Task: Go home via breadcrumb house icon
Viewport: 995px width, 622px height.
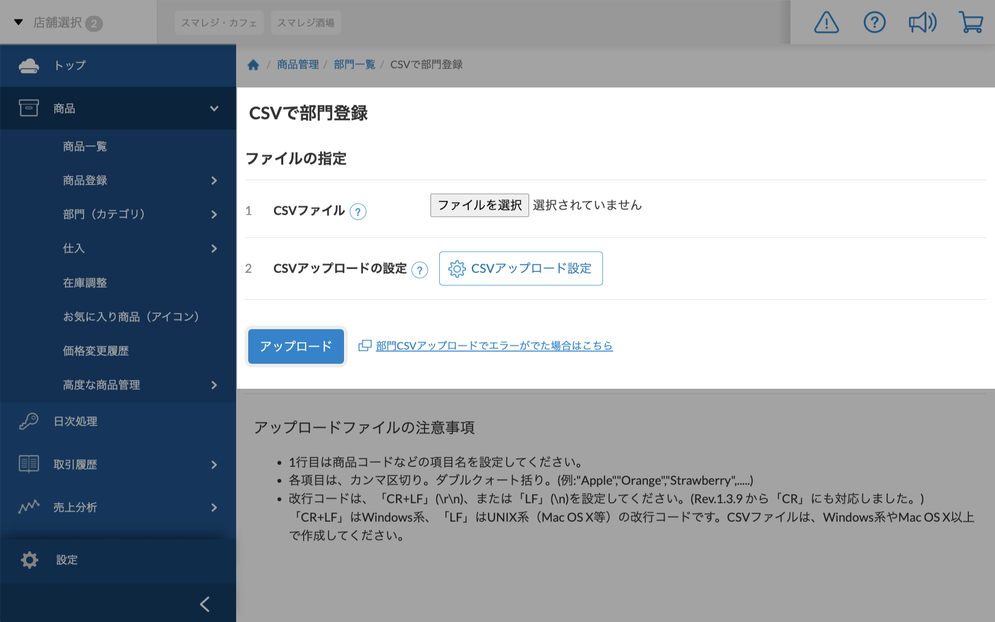Action: tap(253, 65)
